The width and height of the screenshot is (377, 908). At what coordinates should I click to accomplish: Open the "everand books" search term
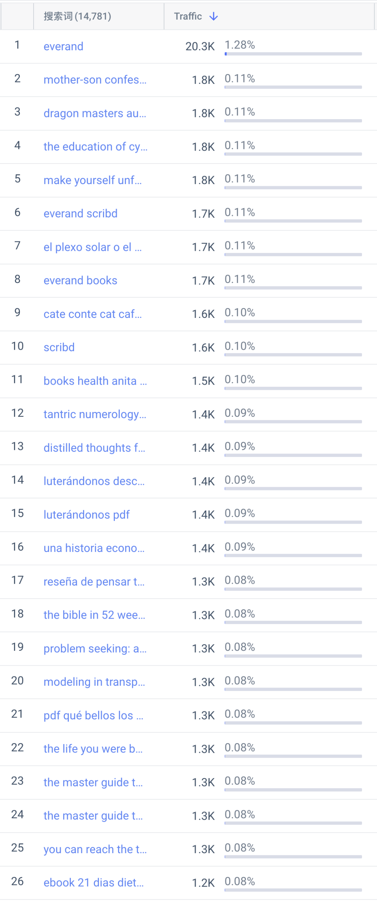pyautogui.click(x=80, y=281)
